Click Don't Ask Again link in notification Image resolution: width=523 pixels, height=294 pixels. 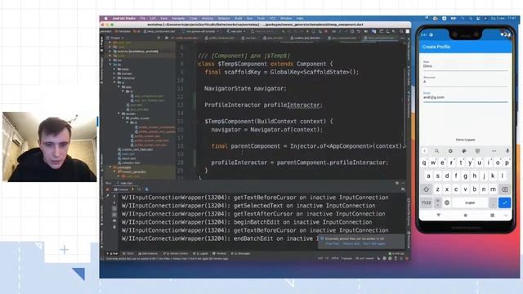click(x=374, y=243)
